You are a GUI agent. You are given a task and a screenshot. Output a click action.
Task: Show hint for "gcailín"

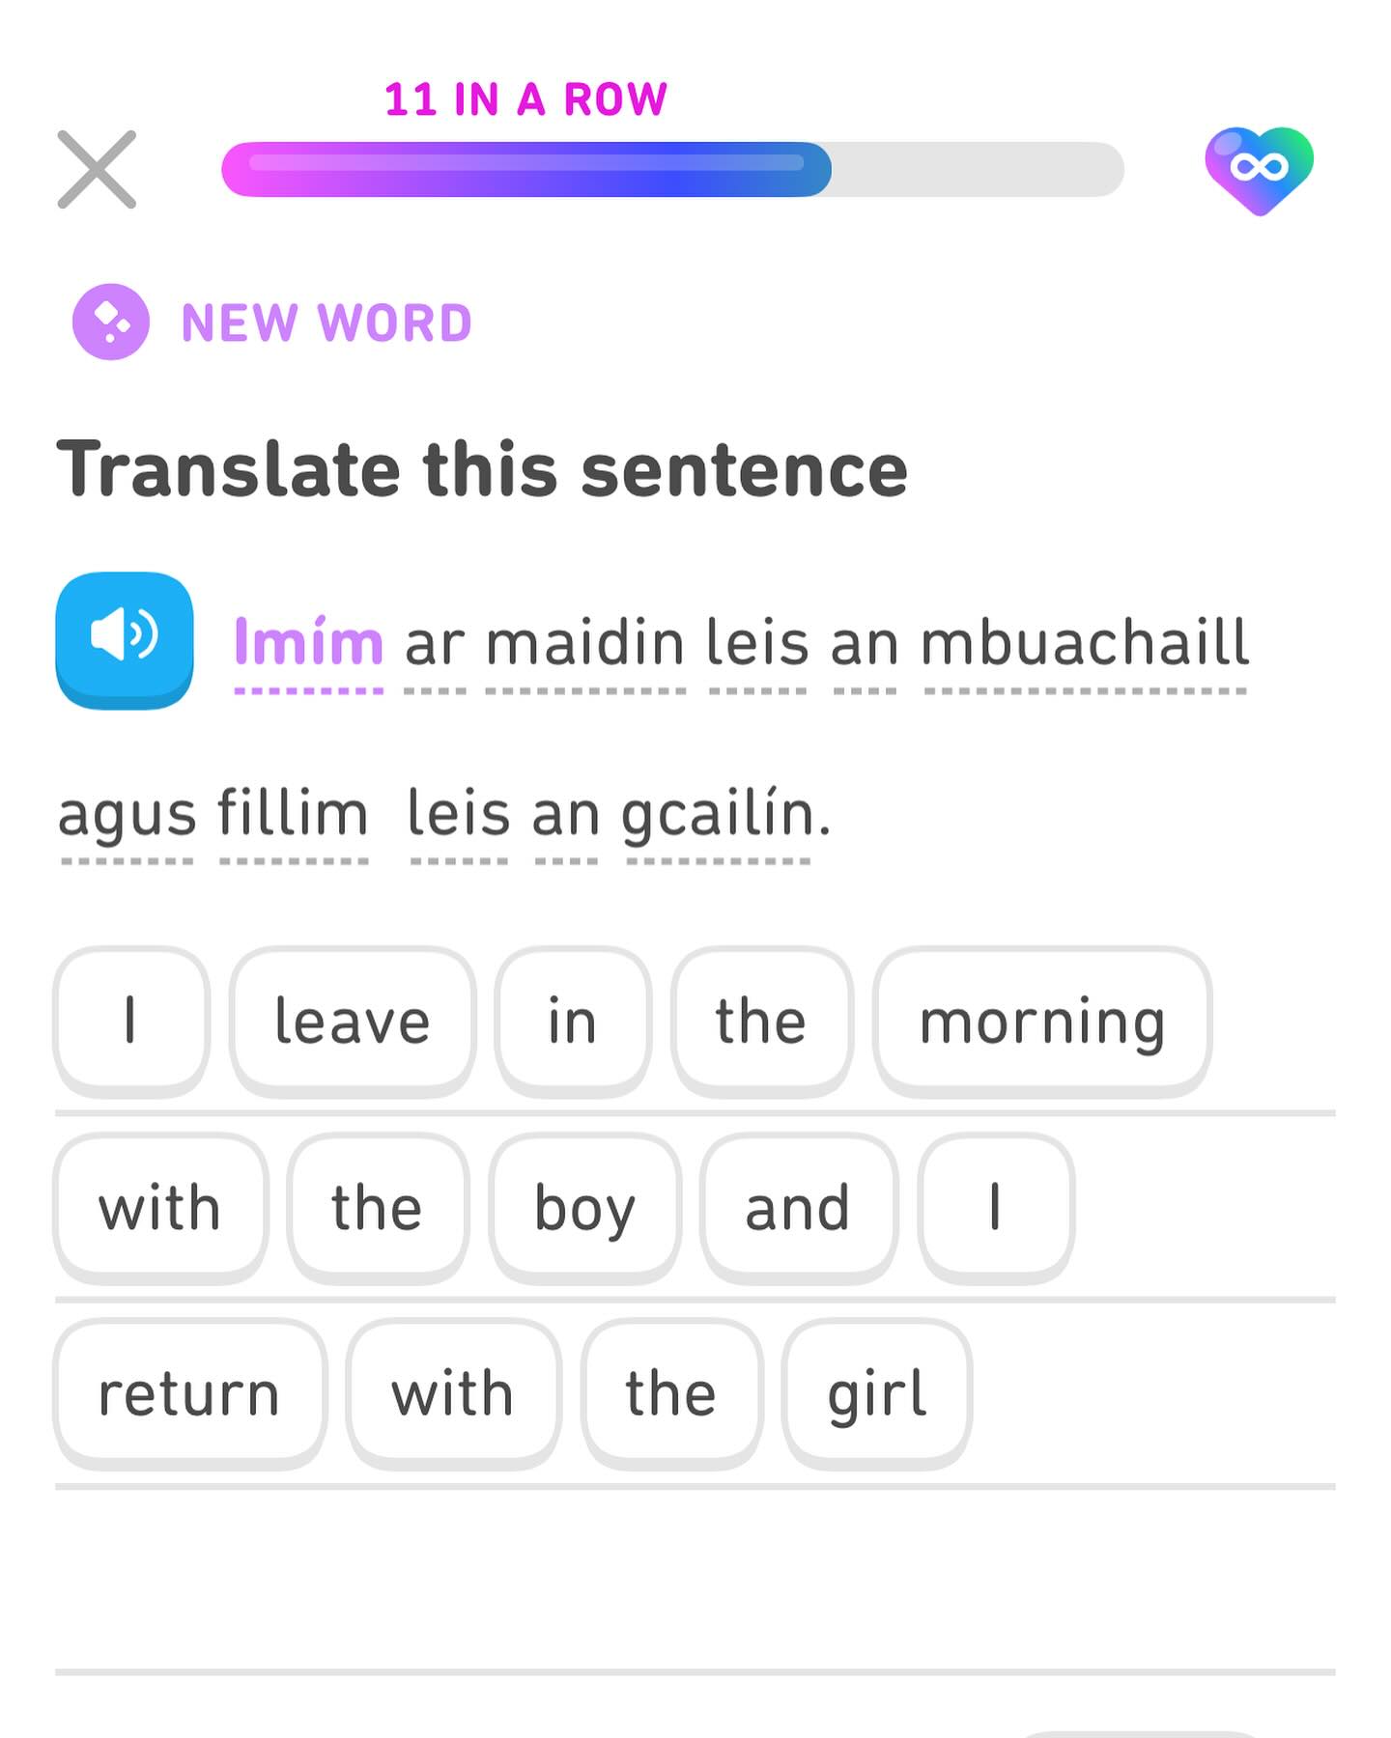[x=718, y=813]
